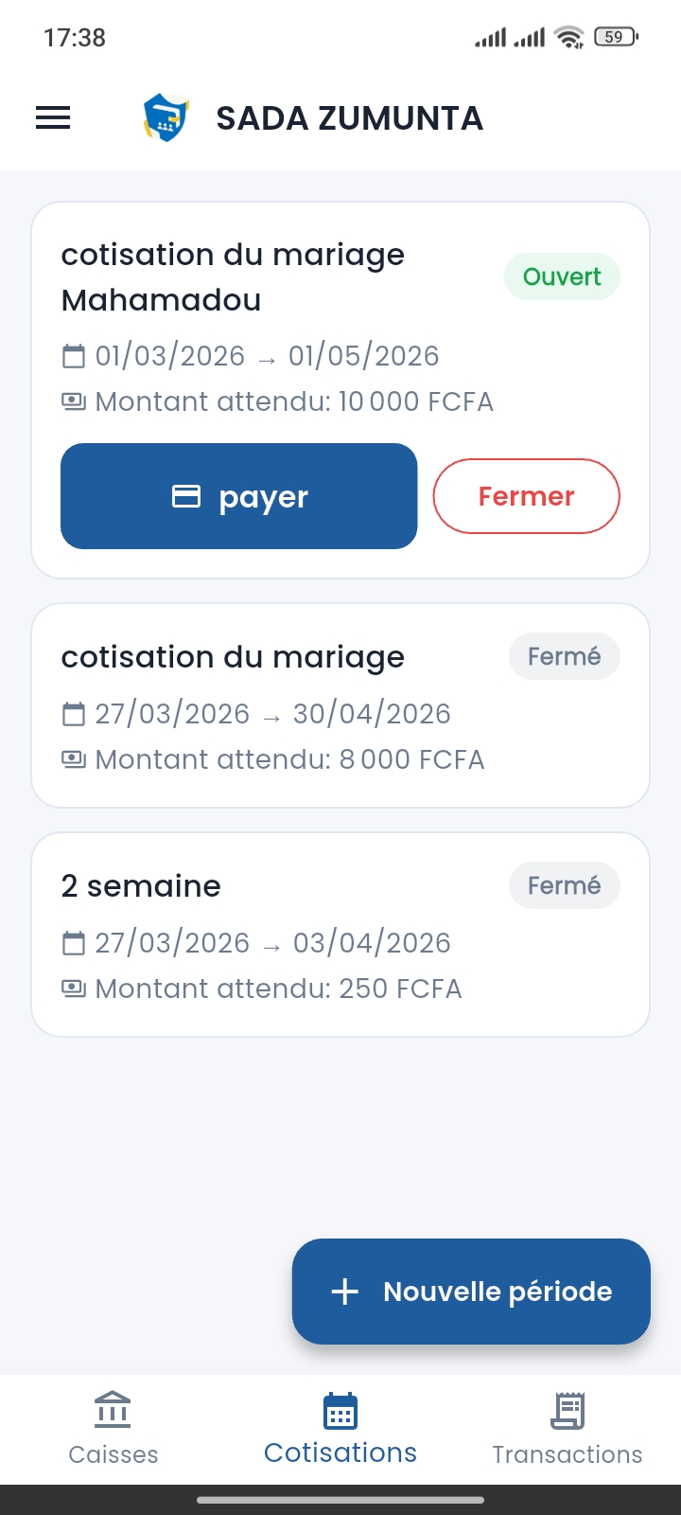Image resolution: width=681 pixels, height=1515 pixels.
Task: Click the card icon on payer button
Action: point(186,496)
